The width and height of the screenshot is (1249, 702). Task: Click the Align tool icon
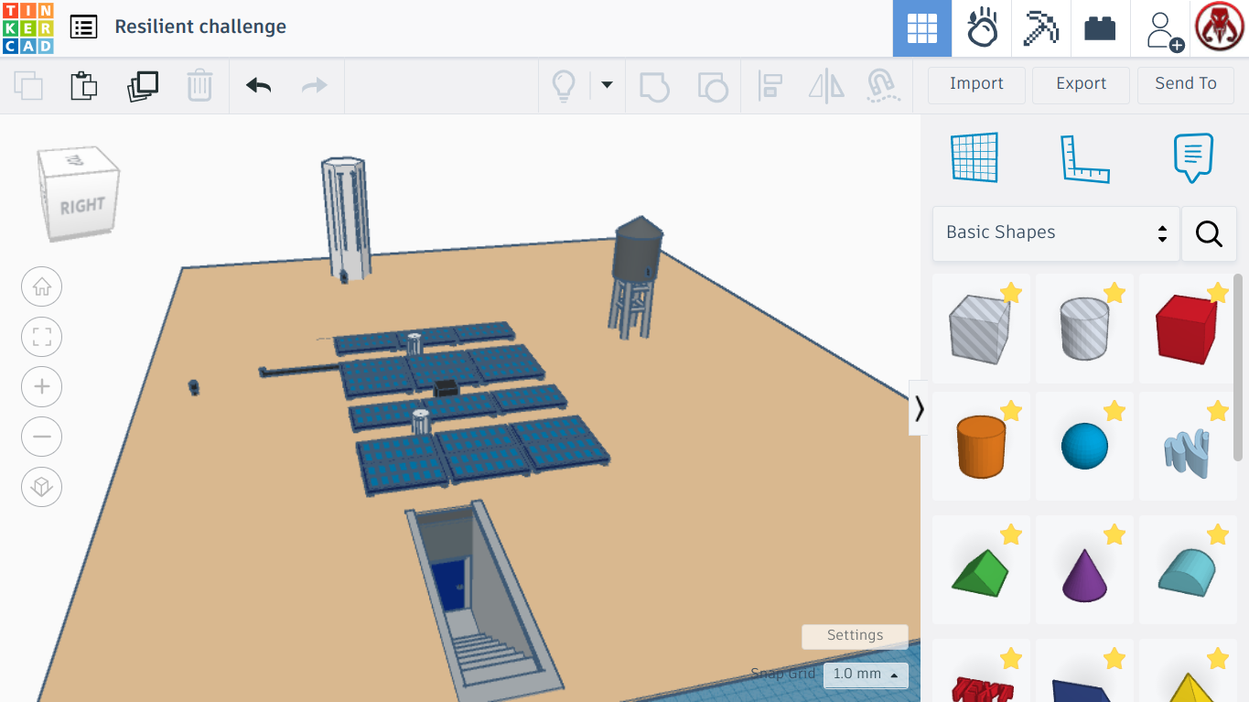tap(770, 86)
